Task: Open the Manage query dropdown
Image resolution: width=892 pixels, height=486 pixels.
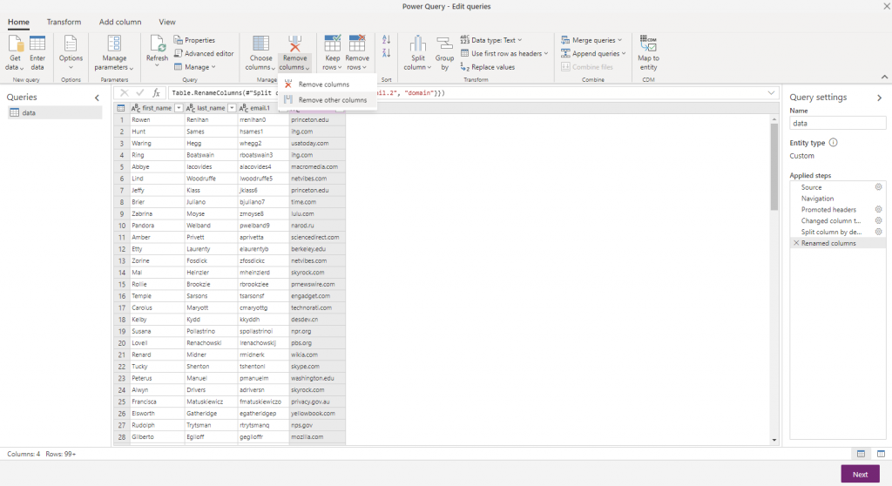Action: tap(194, 67)
